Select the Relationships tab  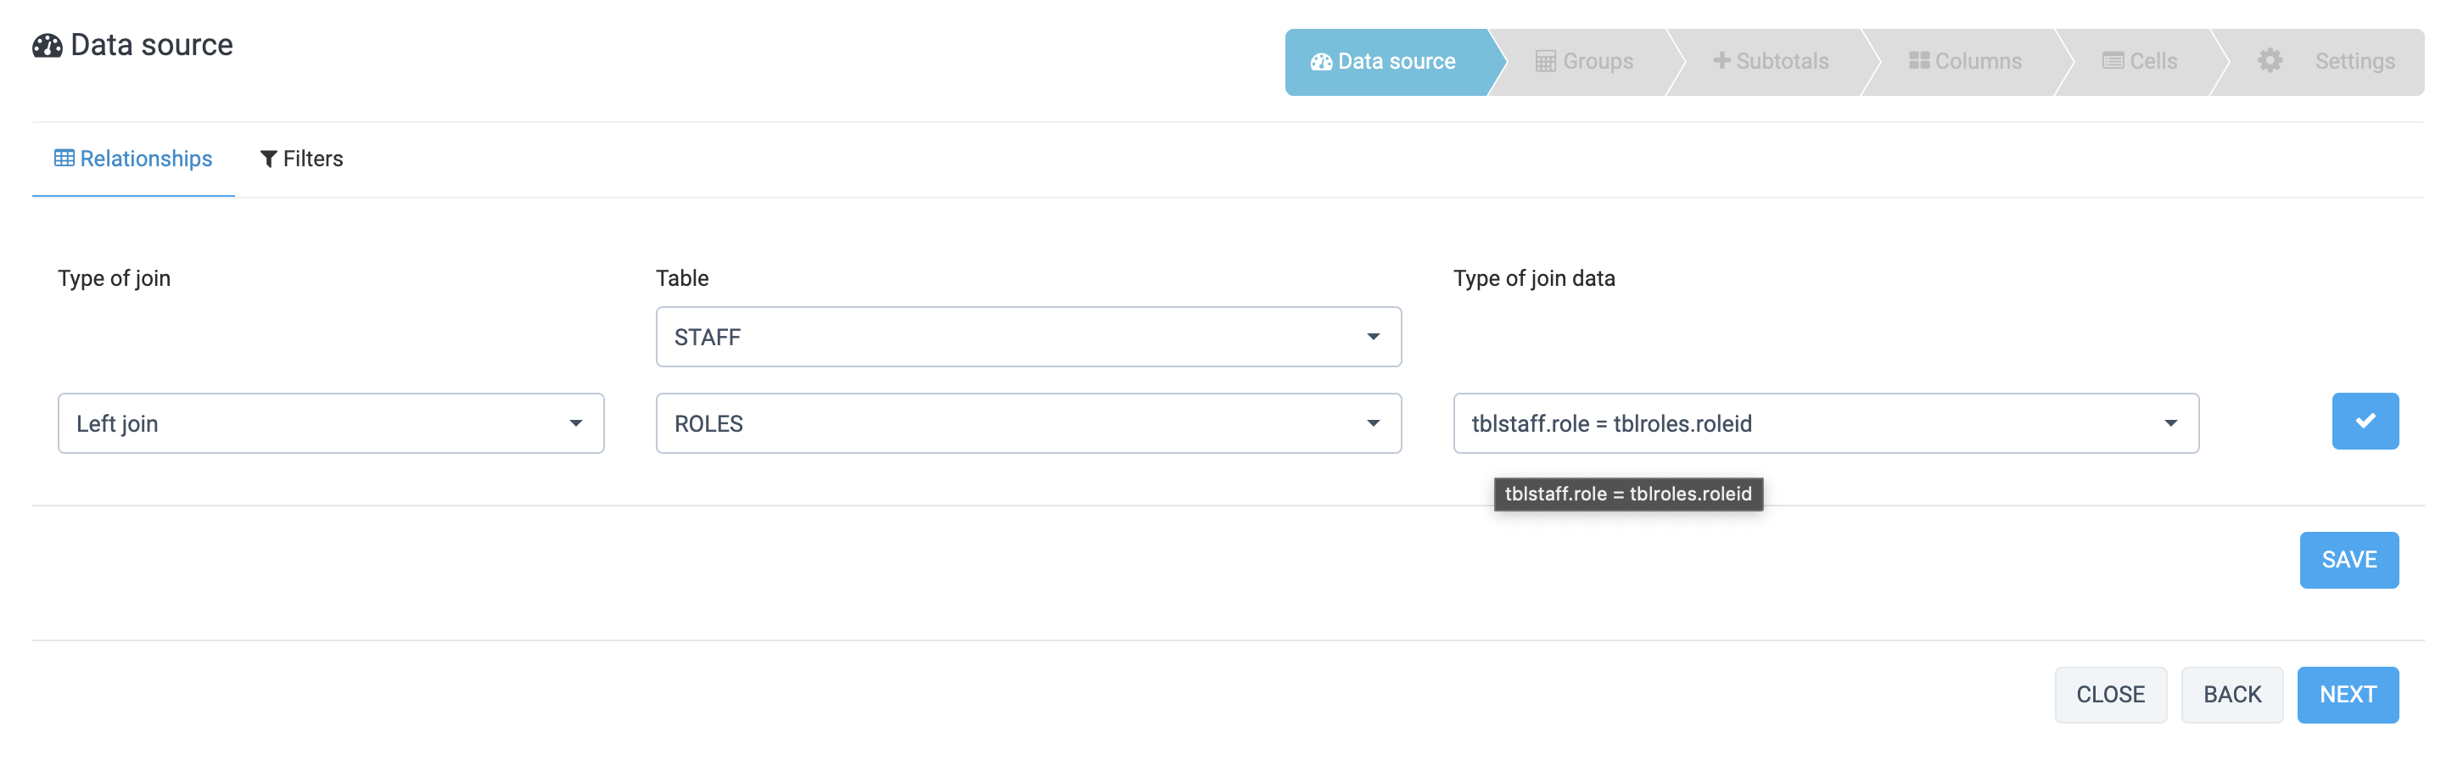(x=133, y=159)
